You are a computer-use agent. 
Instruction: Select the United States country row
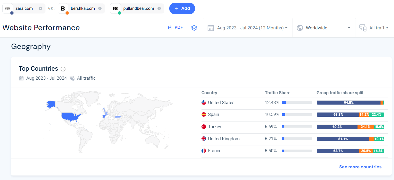221,102
